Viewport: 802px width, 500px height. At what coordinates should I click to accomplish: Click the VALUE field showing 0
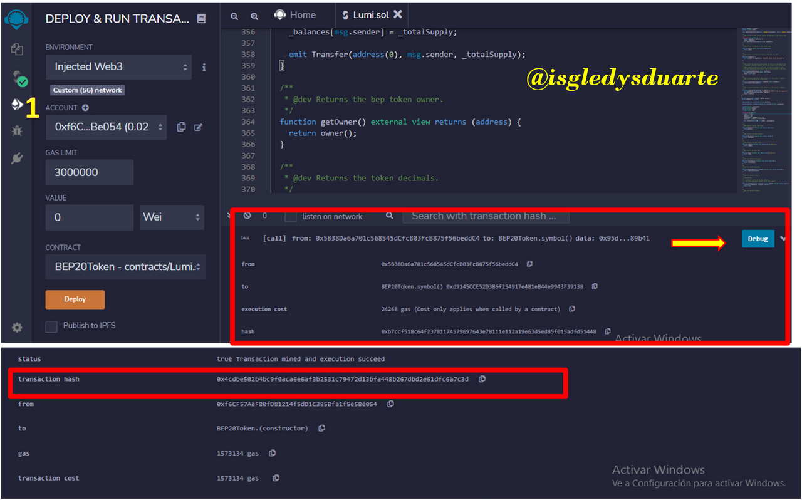(x=90, y=217)
